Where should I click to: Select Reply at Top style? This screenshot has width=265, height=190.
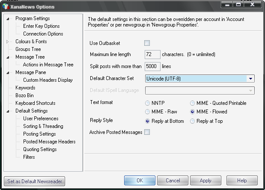pyautogui.click(x=192, y=121)
